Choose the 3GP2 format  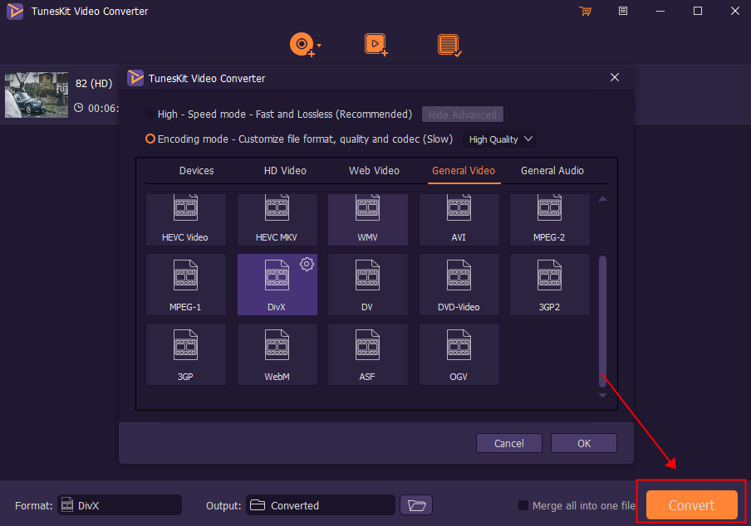point(549,285)
